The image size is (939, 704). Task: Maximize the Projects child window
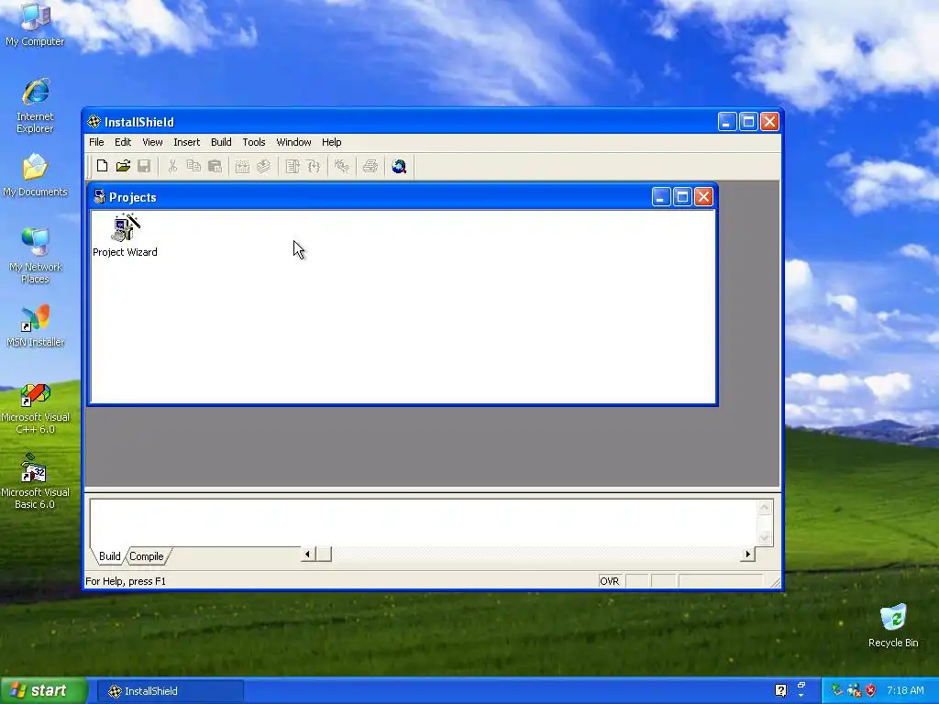[682, 197]
